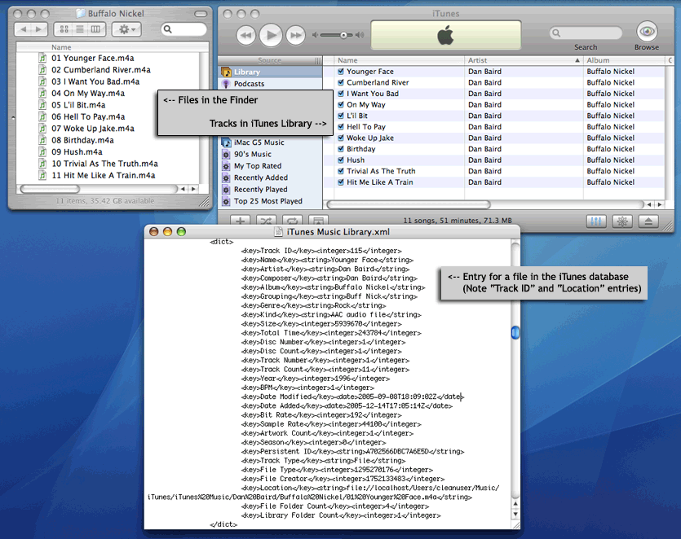Image resolution: width=681 pixels, height=539 pixels.
Task: Uncheck the Woke Up Jake track checkbox
Action: click(x=341, y=138)
